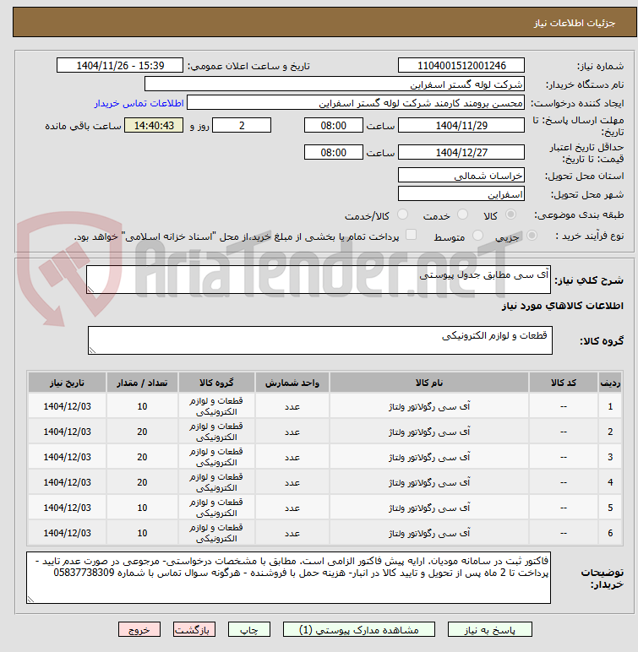Click the گروه کالا text area

(320, 340)
